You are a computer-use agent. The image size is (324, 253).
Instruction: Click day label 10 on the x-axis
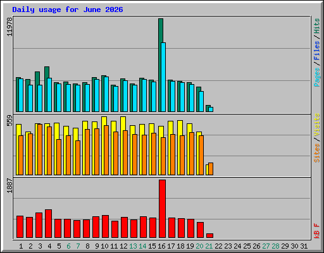coord(104,246)
